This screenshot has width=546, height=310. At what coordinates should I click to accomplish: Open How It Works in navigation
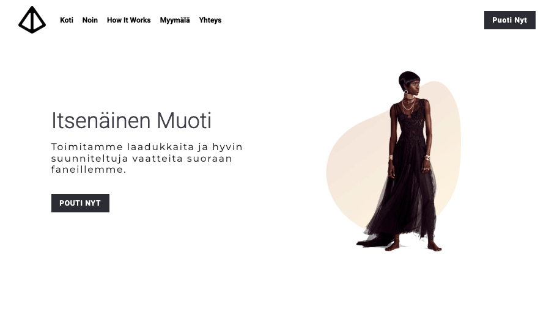tap(129, 20)
